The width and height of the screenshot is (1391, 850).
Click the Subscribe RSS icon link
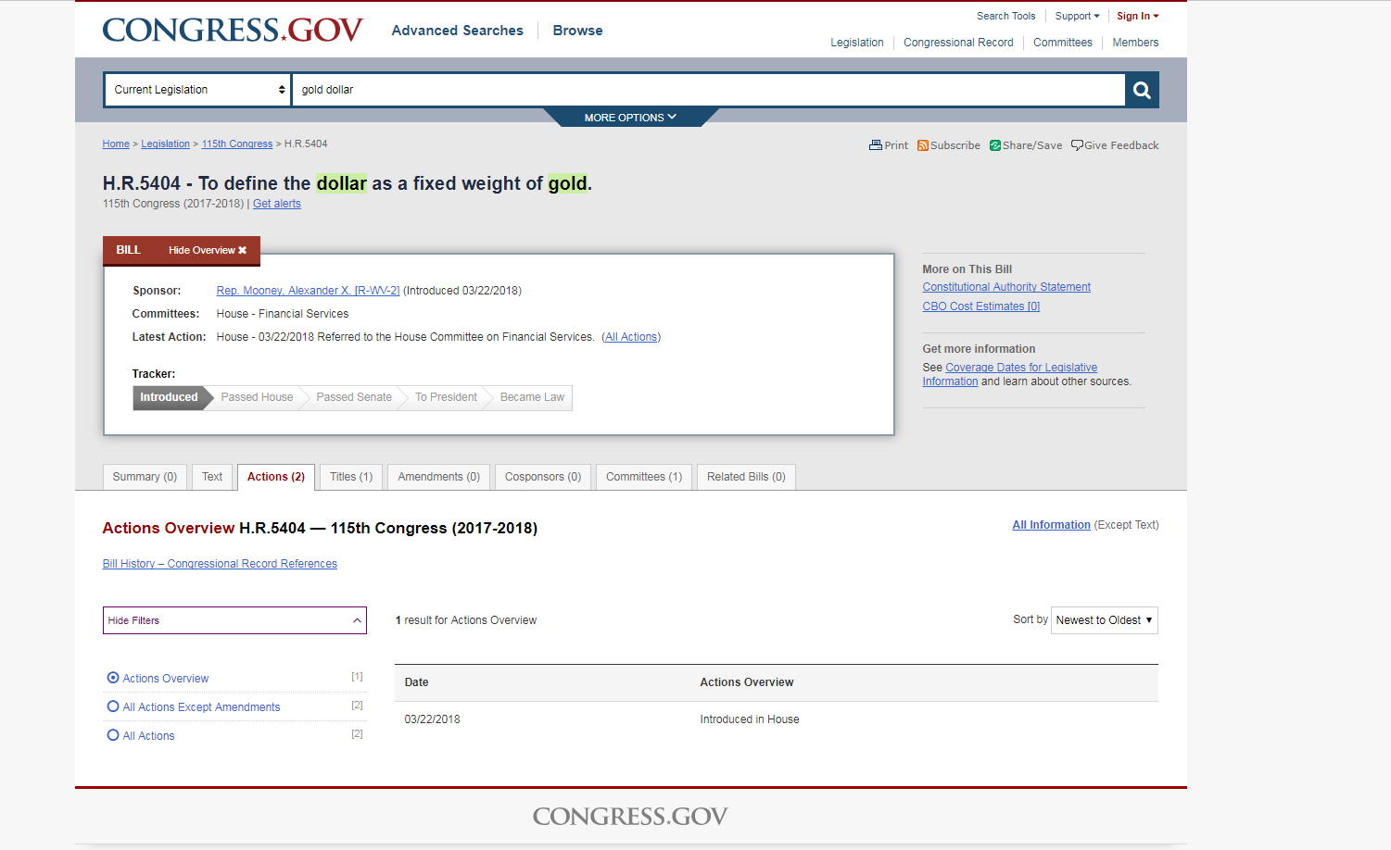949,145
